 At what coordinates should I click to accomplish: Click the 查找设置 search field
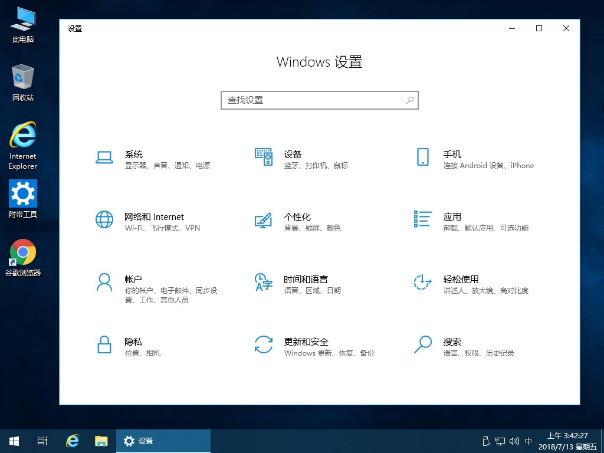[x=320, y=100]
